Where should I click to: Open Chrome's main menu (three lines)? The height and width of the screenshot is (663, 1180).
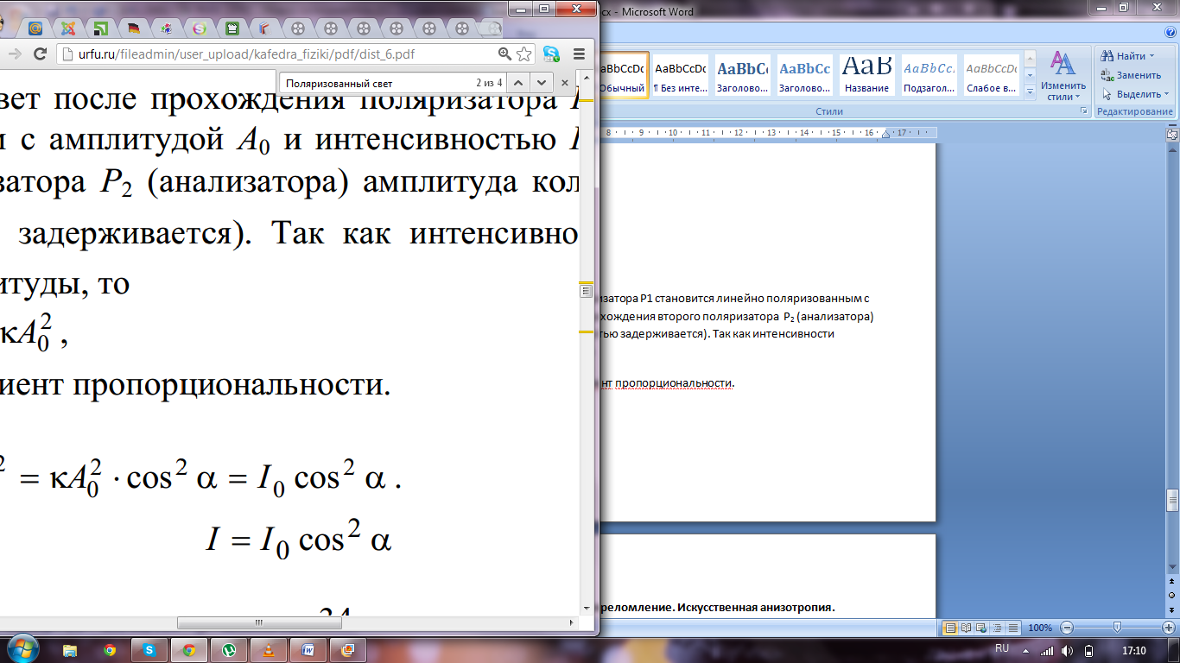coord(579,54)
